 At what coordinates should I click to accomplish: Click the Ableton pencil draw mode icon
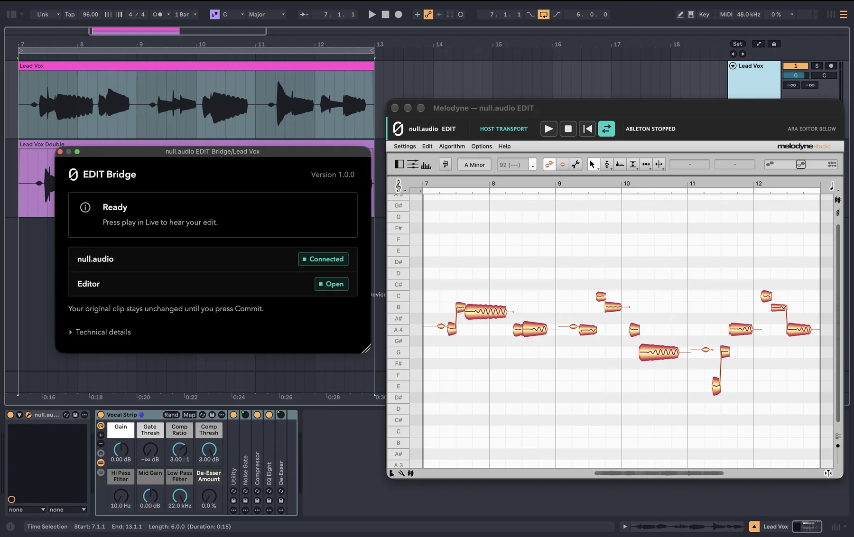click(680, 15)
